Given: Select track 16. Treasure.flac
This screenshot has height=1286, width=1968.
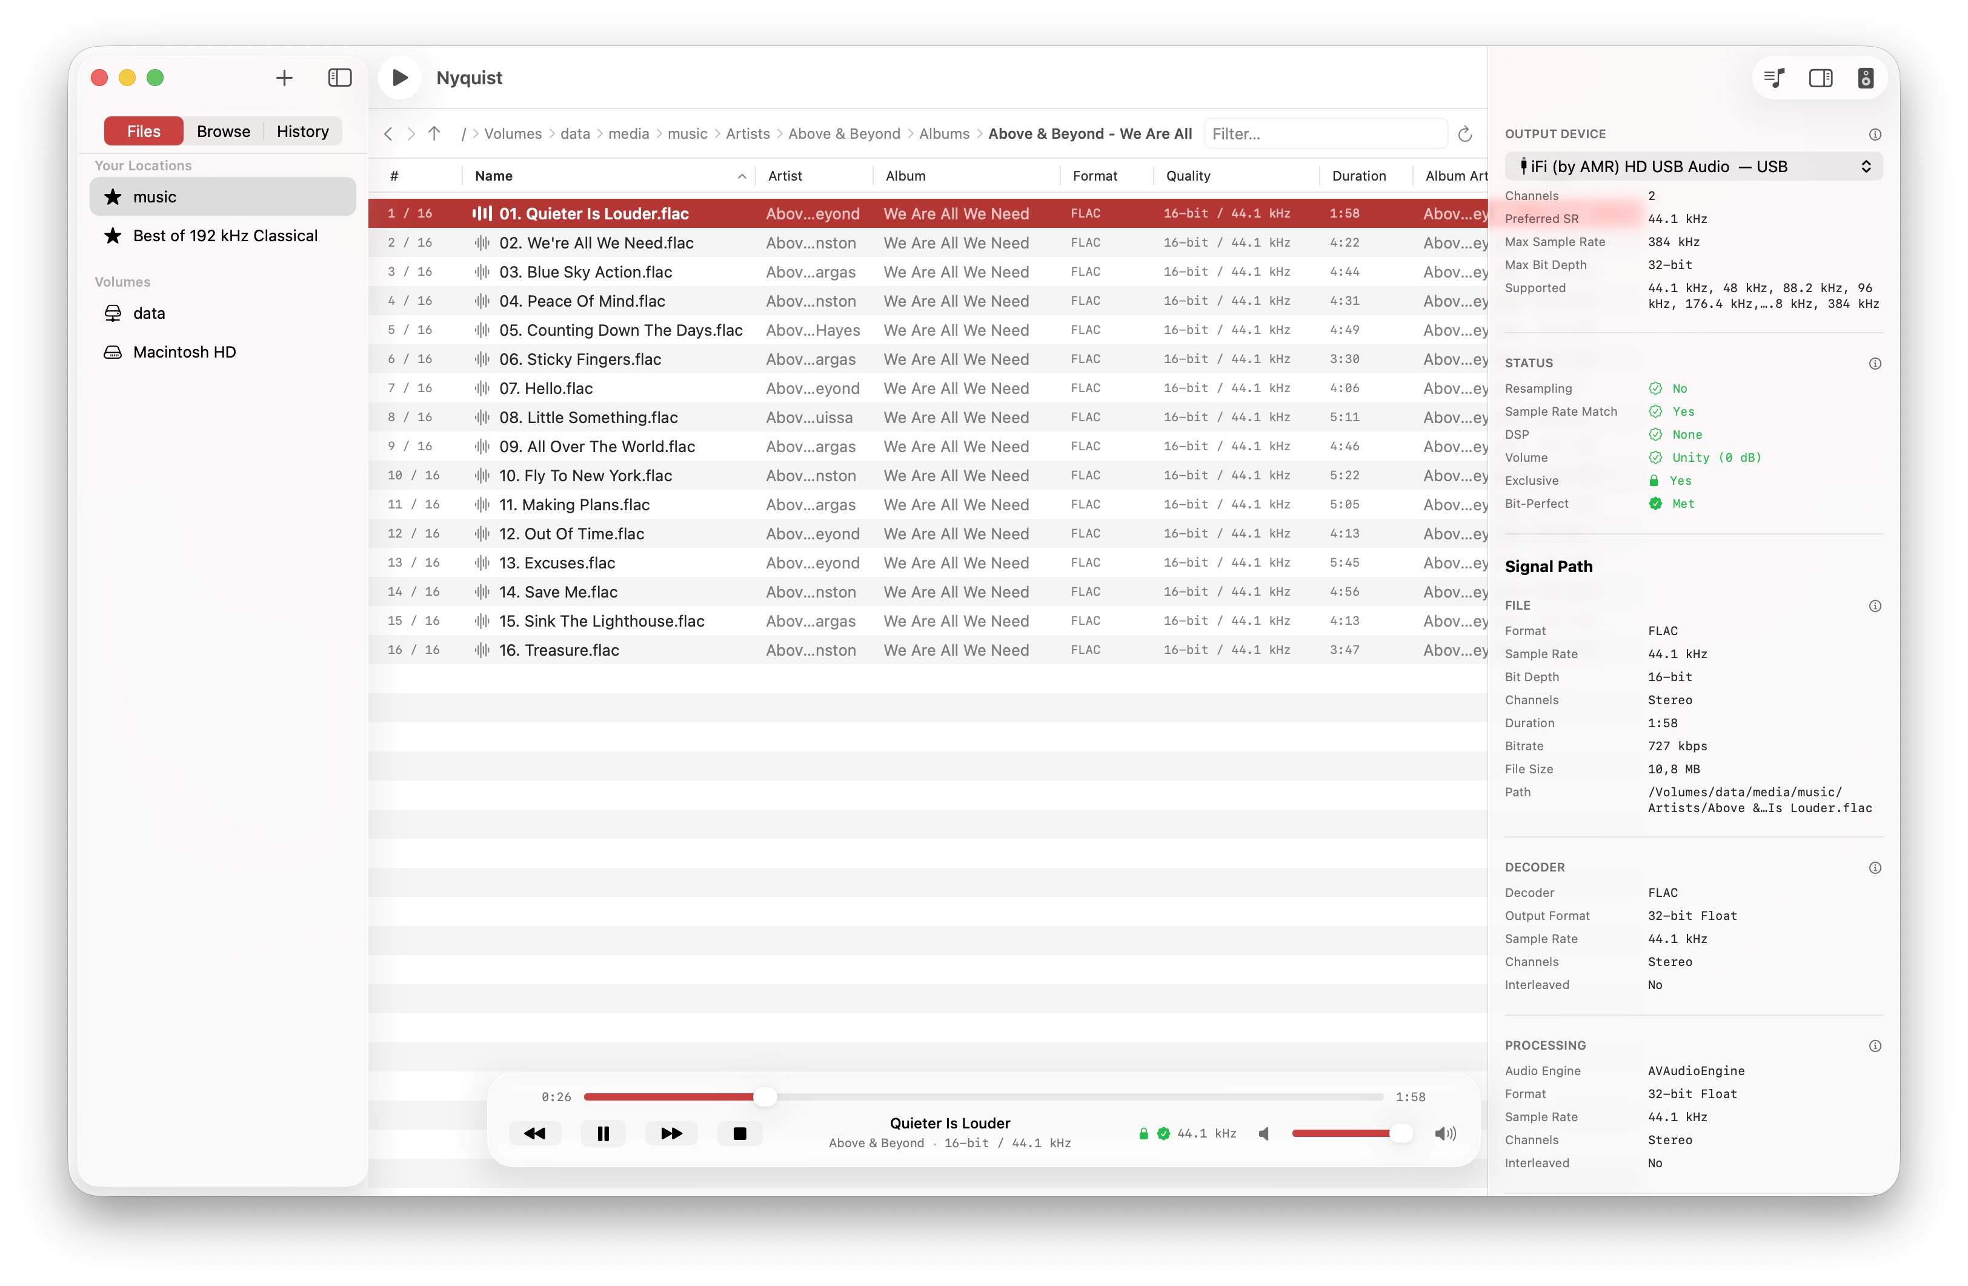Looking at the screenshot, I should 928,650.
